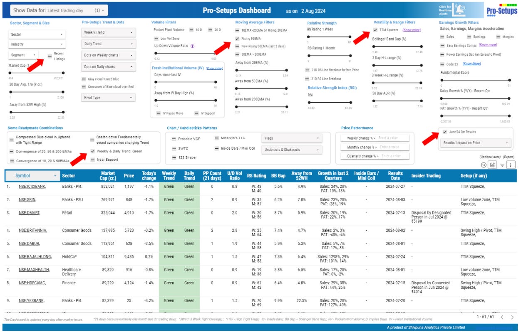Click the Weekly change value input
This screenshot has width=521, height=332.
click(x=393, y=138)
